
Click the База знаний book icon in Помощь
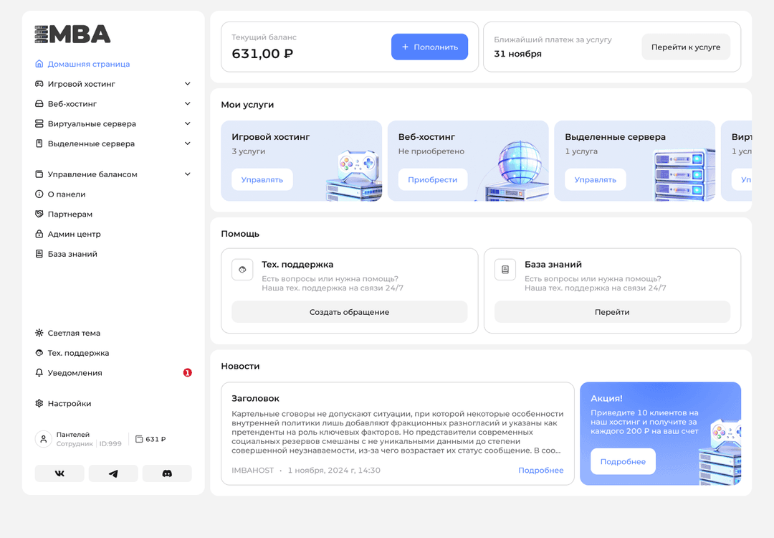505,270
